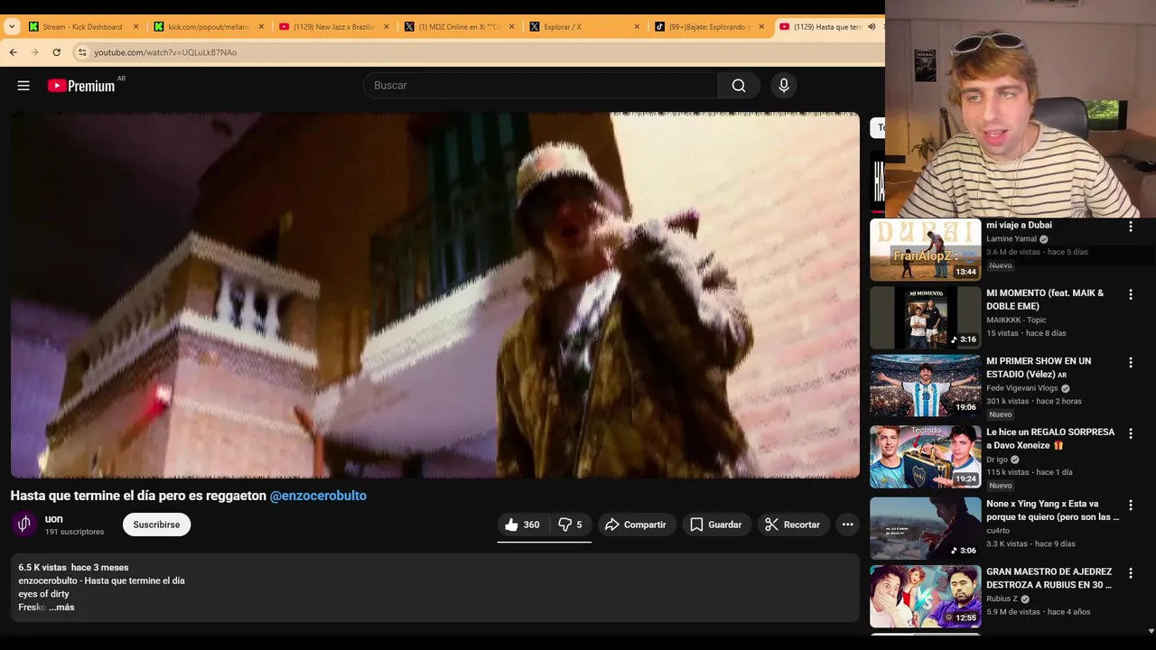Open mi viaje a Dubai thumbnail

[x=925, y=249]
